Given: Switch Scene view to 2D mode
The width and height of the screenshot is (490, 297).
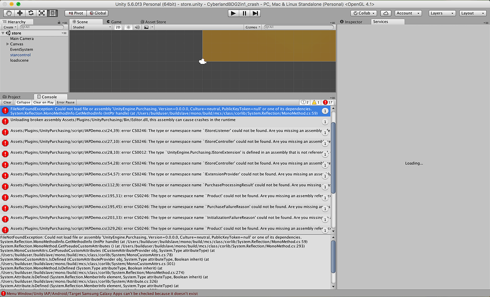Looking at the screenshot, I should pyautogui.click(x=118, y=27).
